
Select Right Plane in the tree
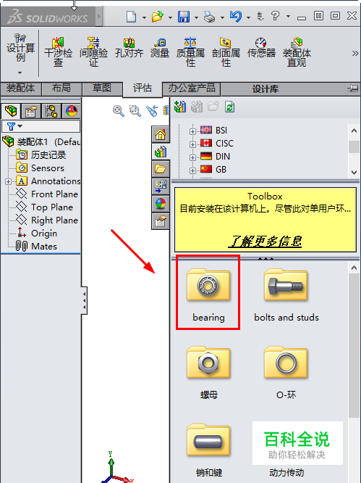[47, 220]
